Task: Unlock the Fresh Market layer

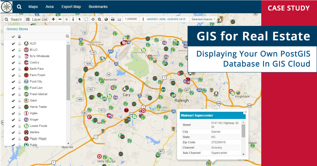Action: coord(19,94)
